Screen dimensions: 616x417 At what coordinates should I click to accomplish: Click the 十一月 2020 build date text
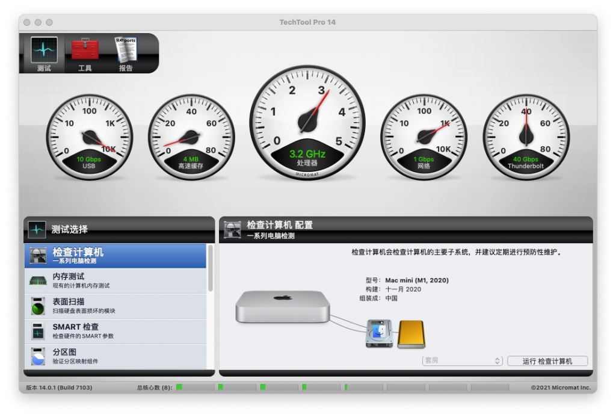click(x=403, y=289)
